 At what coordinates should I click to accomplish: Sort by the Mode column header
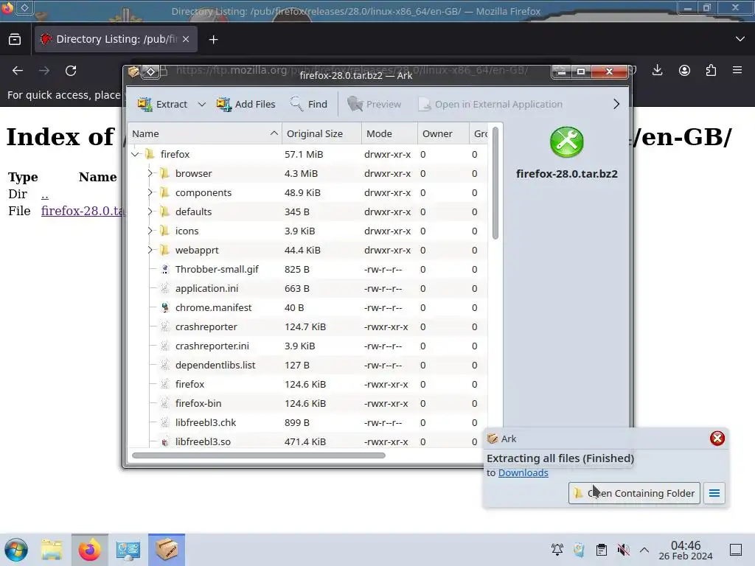(x=389, y=134)
